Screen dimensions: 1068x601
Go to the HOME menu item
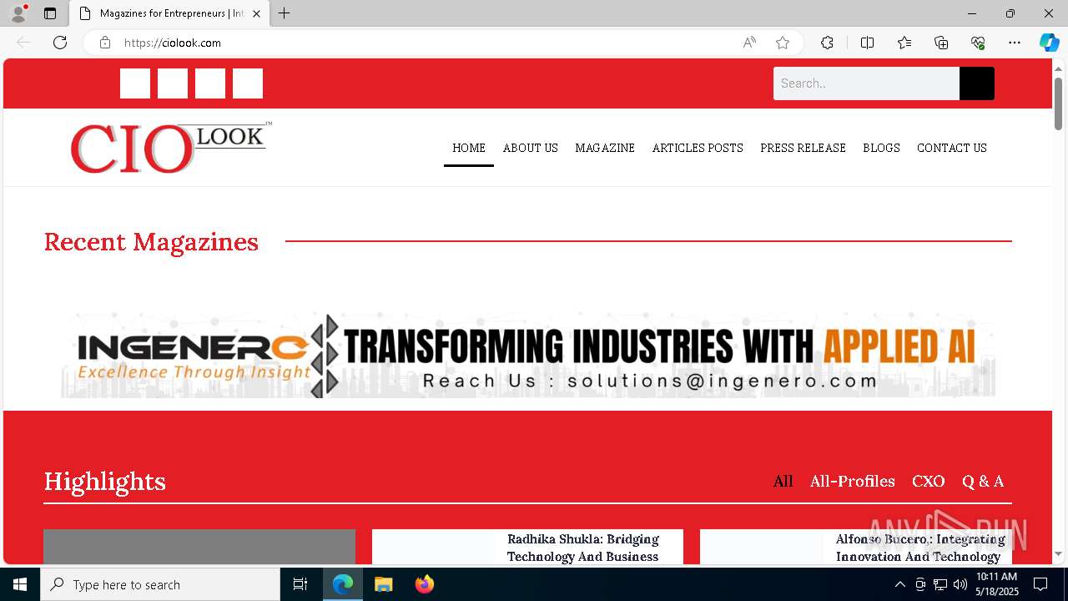point(469,148)
